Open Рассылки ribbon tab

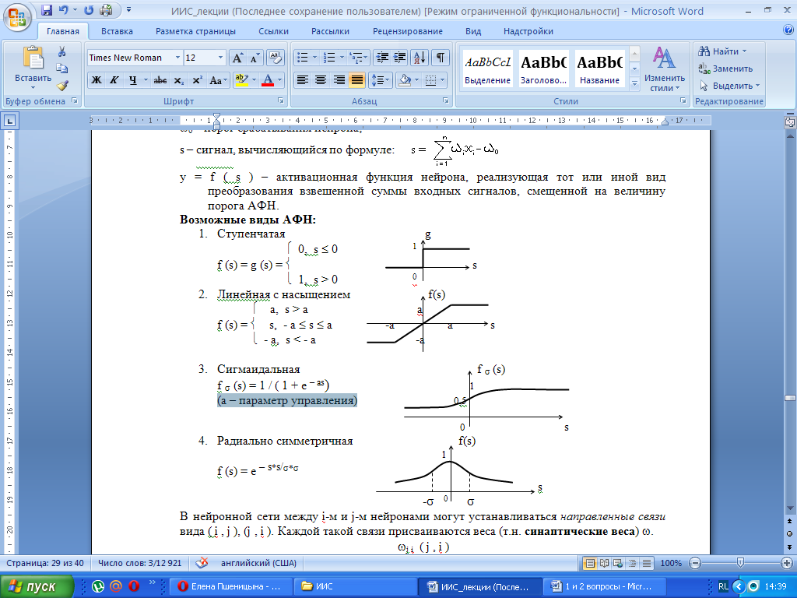coord(330,31)
